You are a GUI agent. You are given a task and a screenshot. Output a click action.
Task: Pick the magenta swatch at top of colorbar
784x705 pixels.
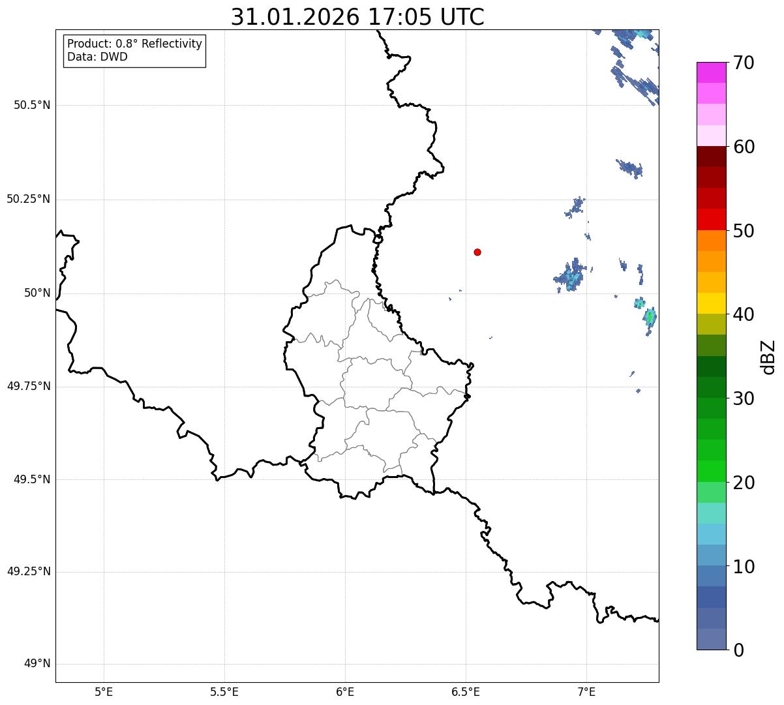[711, 72]
